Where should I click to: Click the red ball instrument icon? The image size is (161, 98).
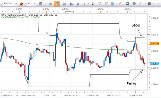tap(21, 4)
